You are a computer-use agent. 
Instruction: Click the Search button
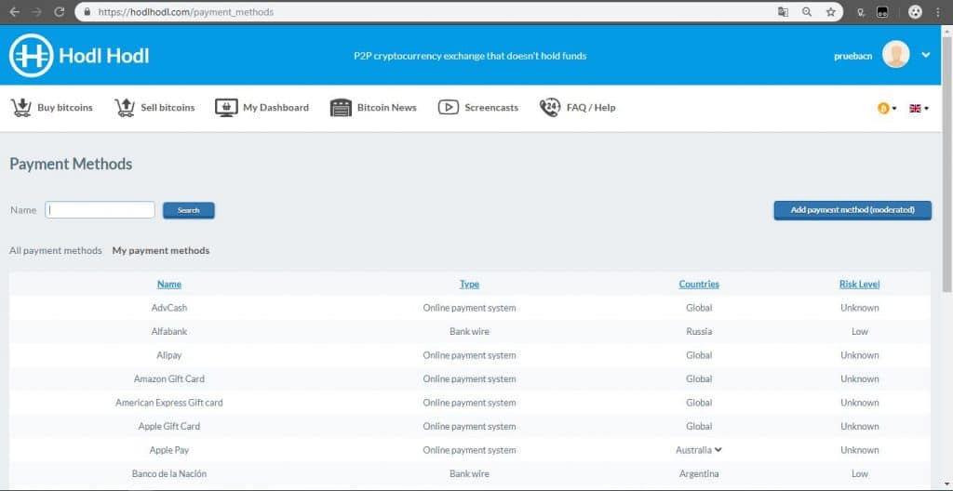coord(188,210)
